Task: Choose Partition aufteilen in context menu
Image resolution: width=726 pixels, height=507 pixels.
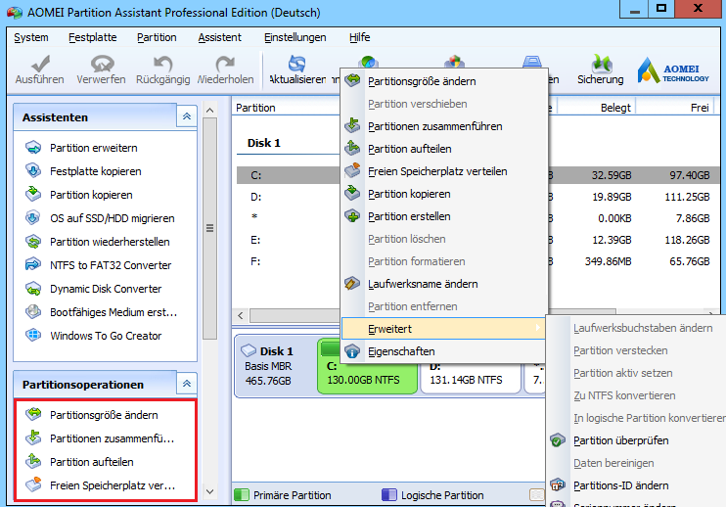Action: [444, 149]
